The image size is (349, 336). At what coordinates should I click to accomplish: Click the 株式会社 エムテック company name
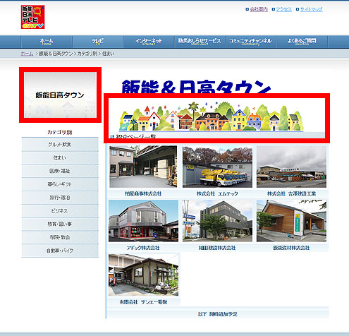(x=217, y=193)
